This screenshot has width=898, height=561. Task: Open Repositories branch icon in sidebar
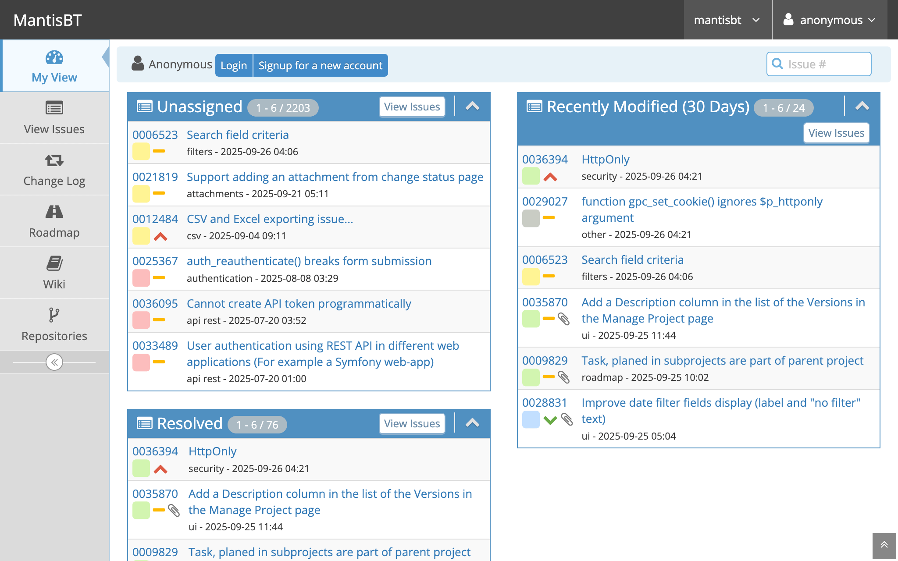[54, 315]
